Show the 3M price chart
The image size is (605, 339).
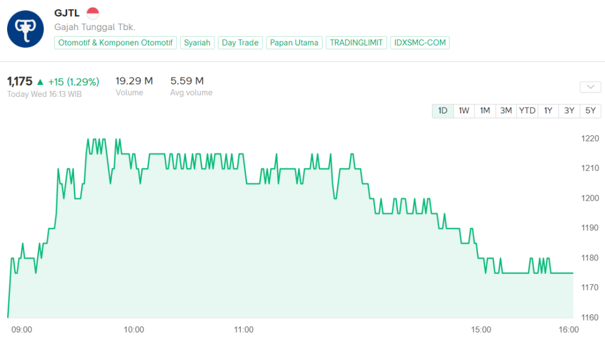[506, 110]
